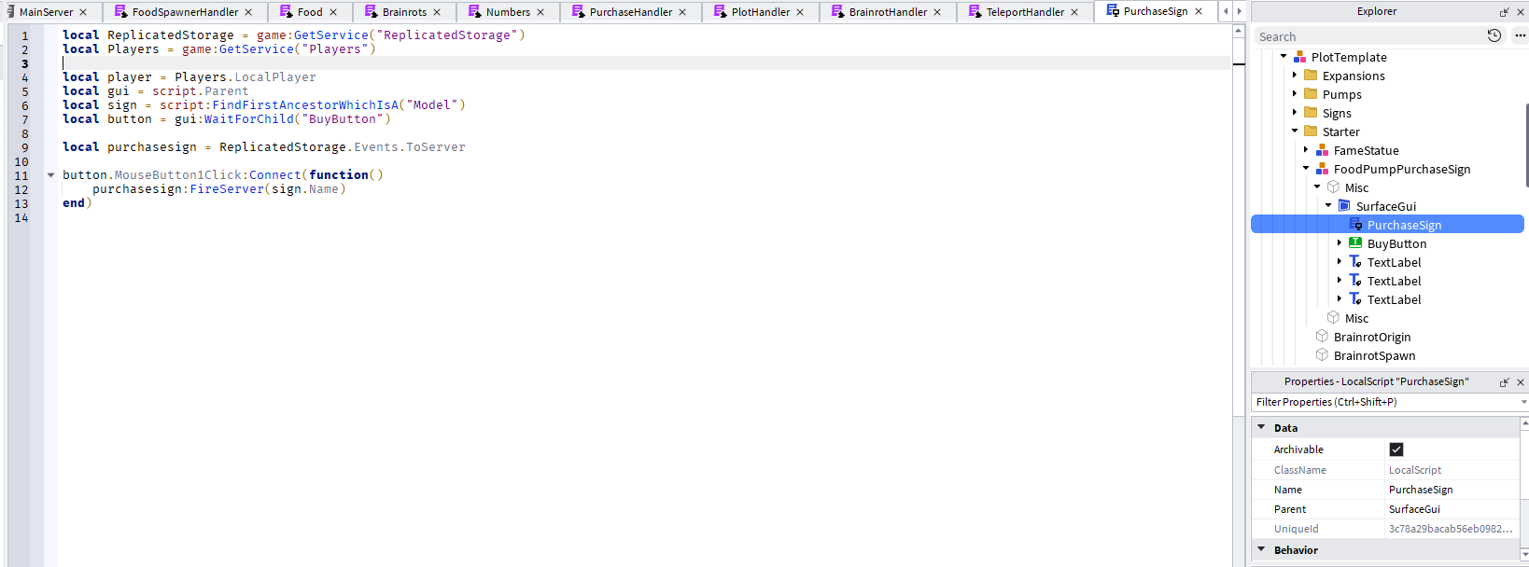Click the Signs folder icon
This screenshot has height=567, width=1529.
(1311, 113)
